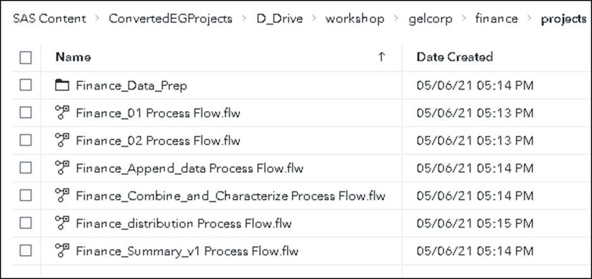Click the Finance_distribution flow file icon
The image size is (592, 279).
[62, 223]
